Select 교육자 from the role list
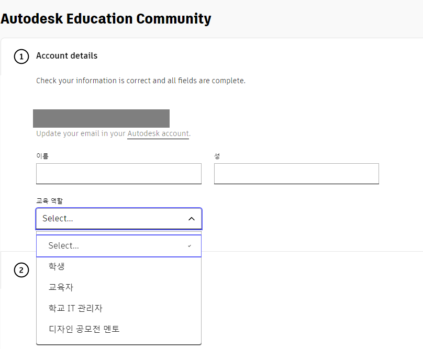 (119, 287)
